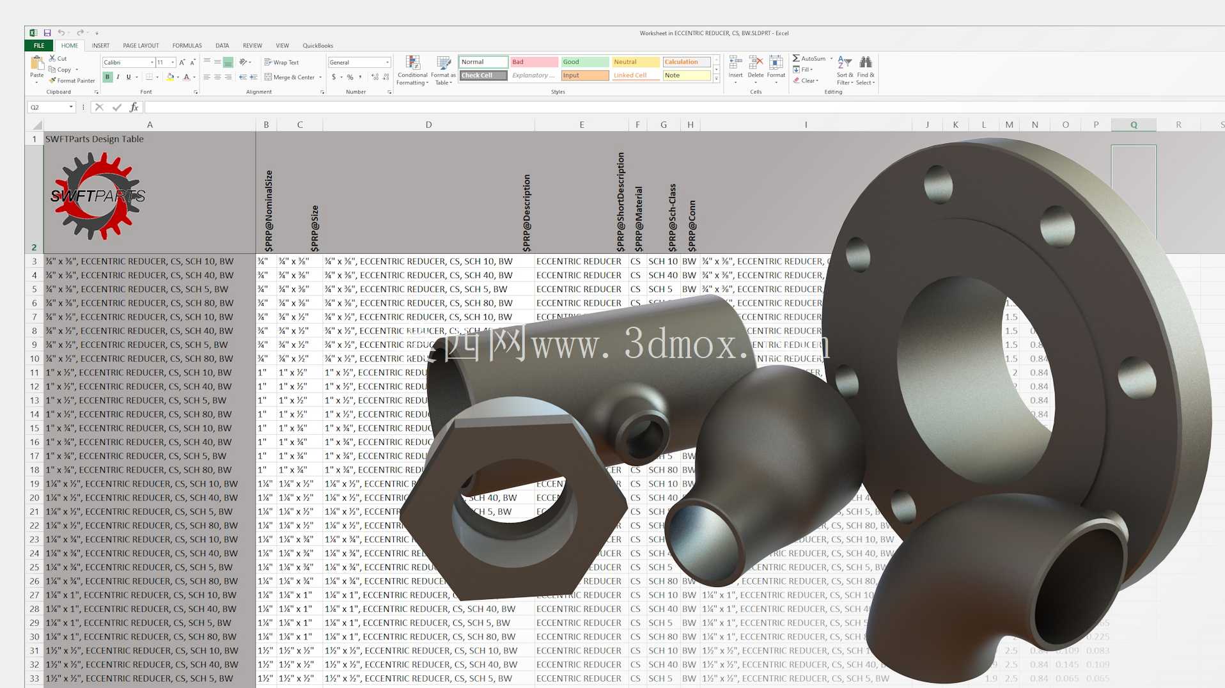1225x688 pixels.
Task: Expand the cell styles gallery
Action: [x=717, y=79]
